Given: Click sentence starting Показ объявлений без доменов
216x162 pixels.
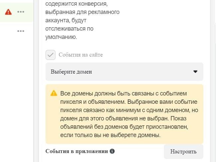Looking at the screenshot, I should tap(124, 127).
